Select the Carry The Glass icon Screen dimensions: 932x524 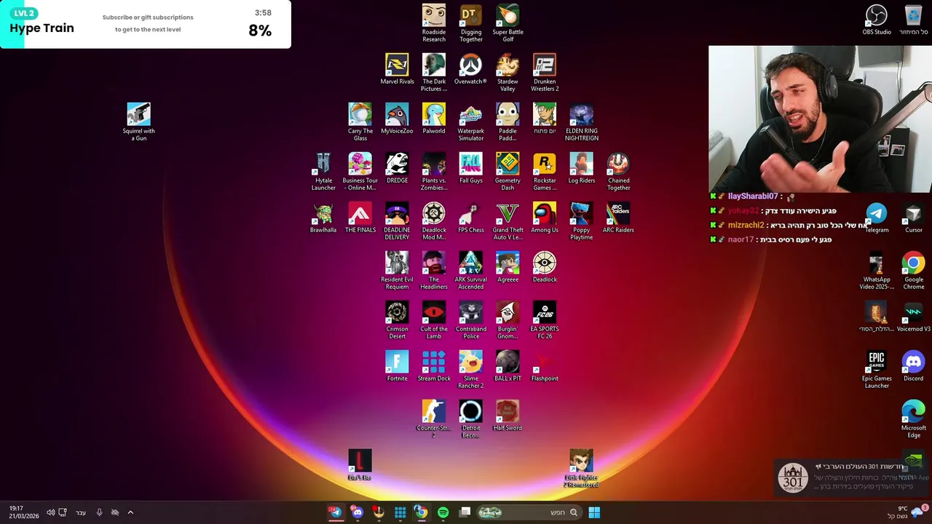(x=360, y=122)
